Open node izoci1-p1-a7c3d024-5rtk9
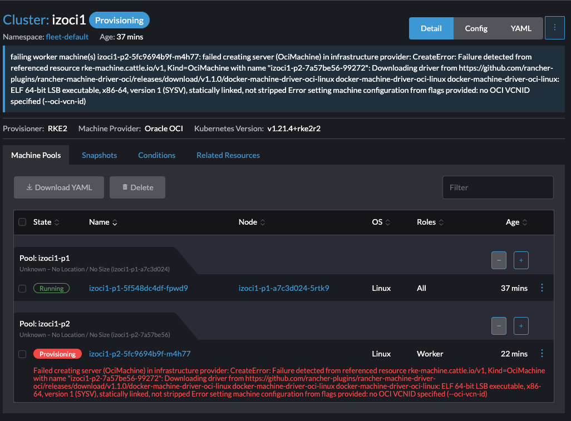The image size is (571, 421). tap(283, 288)
